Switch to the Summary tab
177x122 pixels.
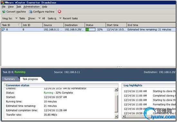(x=10, y=79)
